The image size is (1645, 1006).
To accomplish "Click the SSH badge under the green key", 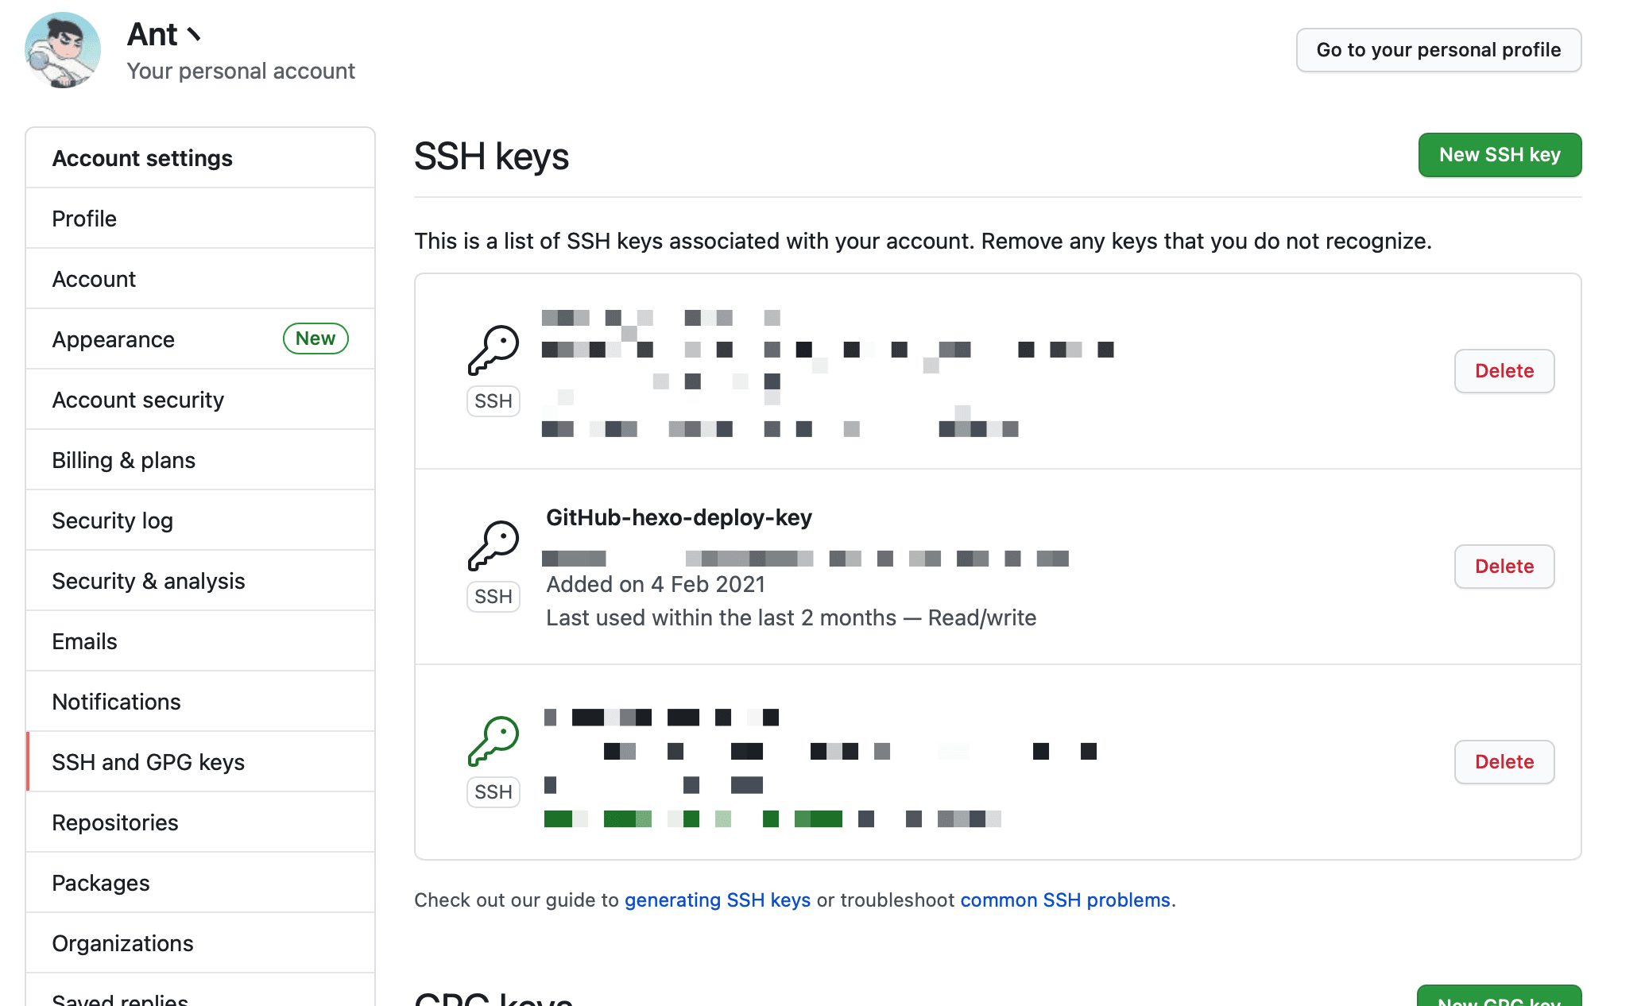I will 493,792.
